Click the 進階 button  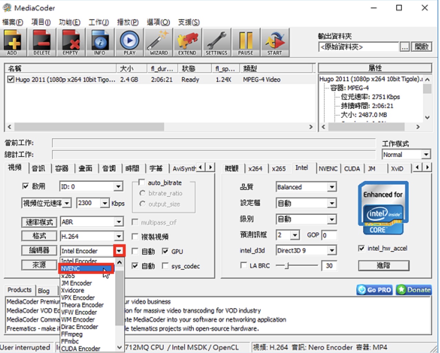384,265
